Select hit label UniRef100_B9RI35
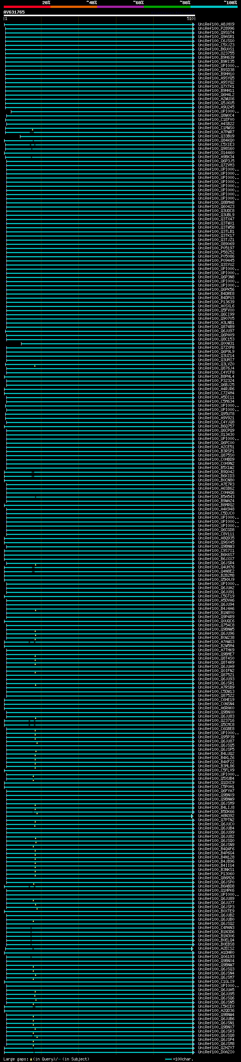Image resolution: width=241 pixels, height=1062 pixels. 216,61
